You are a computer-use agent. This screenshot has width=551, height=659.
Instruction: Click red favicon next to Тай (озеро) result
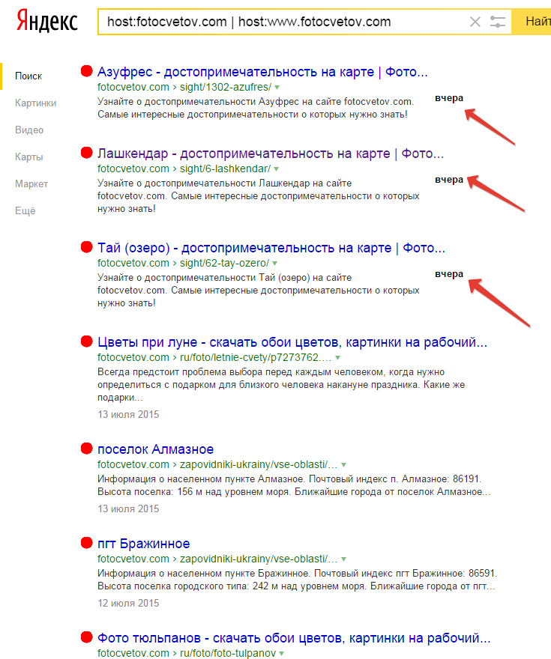[87, 247]
